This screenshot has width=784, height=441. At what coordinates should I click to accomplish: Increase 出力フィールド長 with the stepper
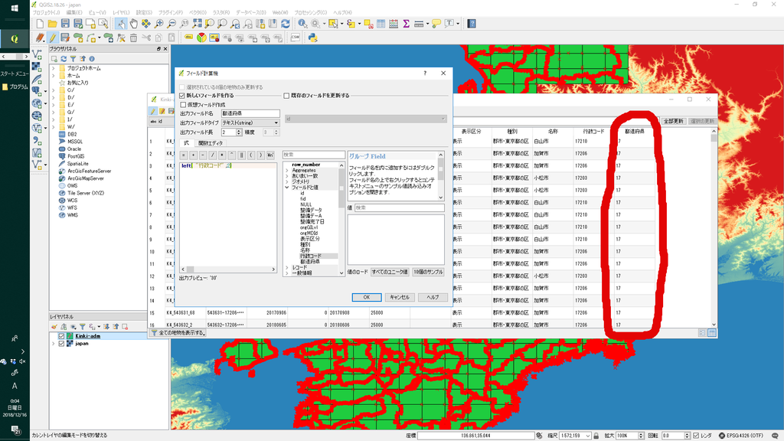(x=239, y=130)
